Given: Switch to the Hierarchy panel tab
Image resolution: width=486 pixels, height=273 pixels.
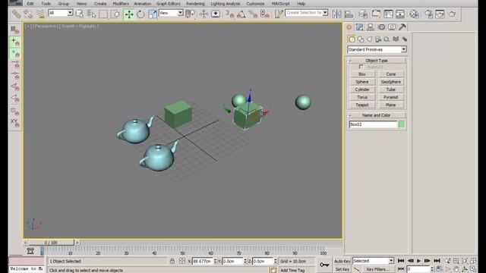Looking at the screenshot, I should click(370, 27).
